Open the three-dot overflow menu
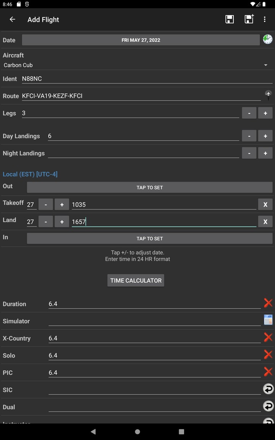The height and width of the screenshot is (440, 275). click(265, 19)
